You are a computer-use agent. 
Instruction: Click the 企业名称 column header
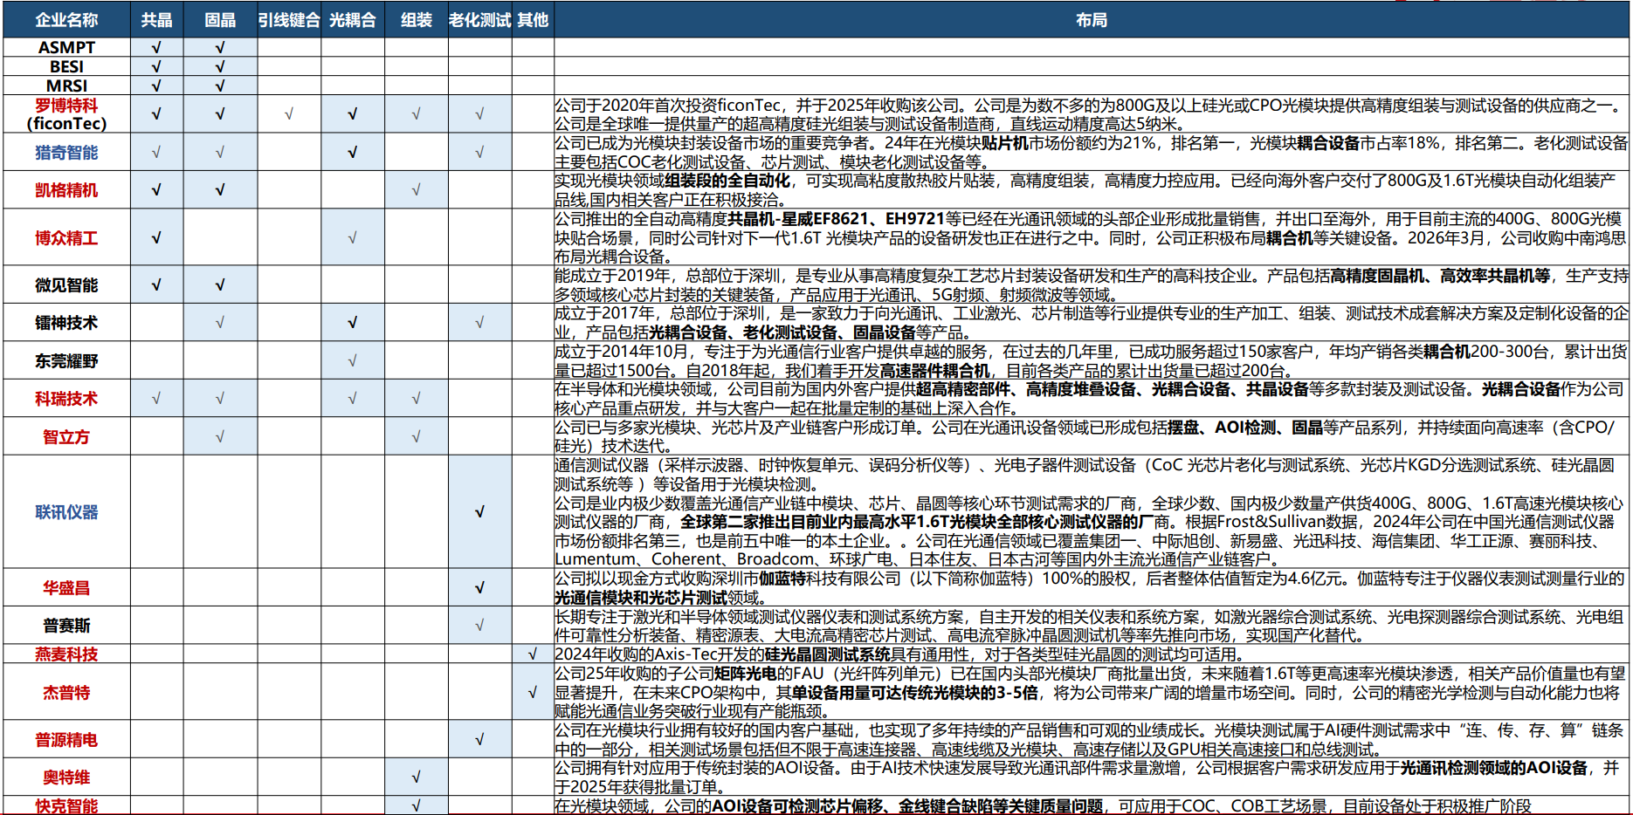66,20
